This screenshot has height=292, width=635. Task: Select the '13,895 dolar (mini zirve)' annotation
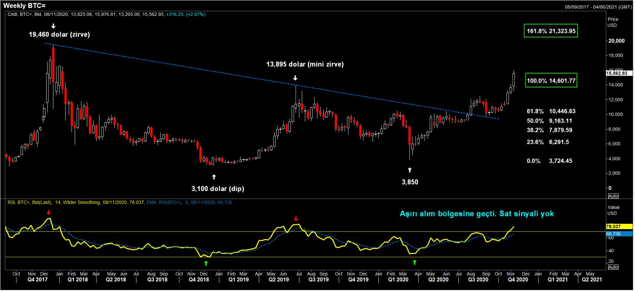point(305,64)
